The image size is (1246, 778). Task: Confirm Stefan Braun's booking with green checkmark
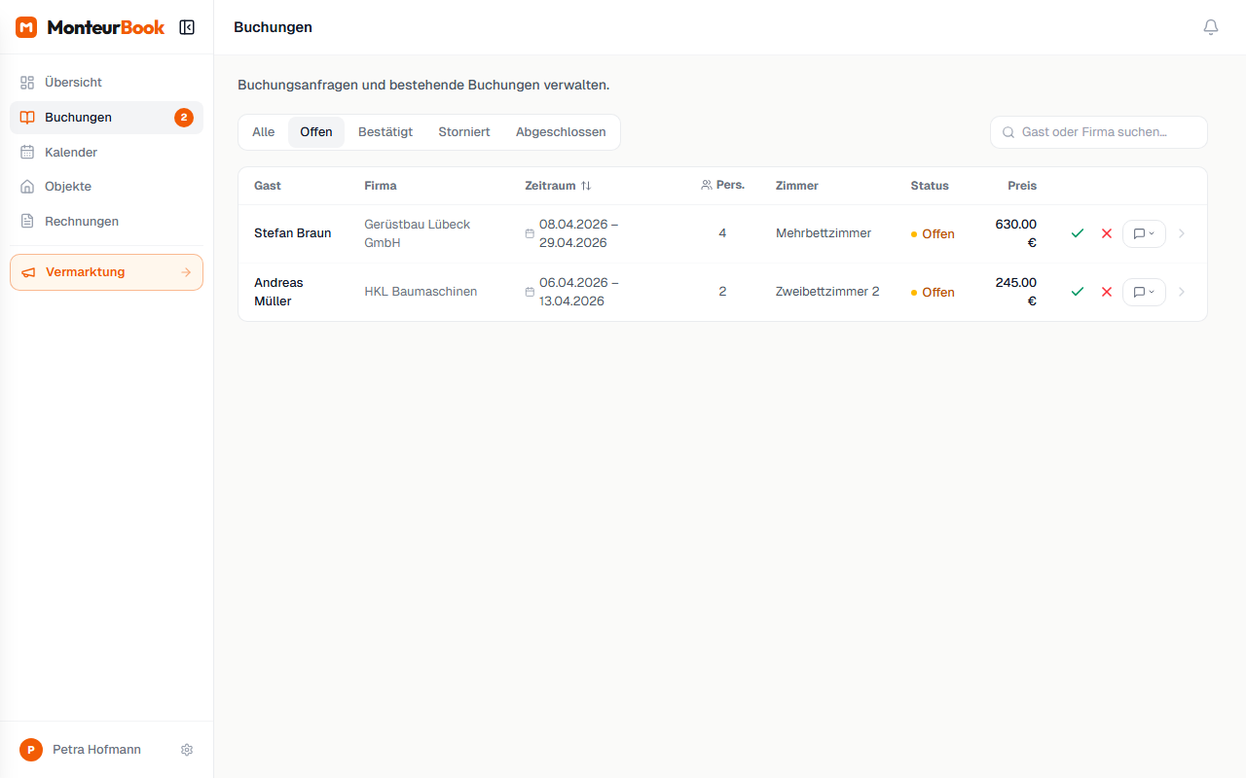click(x=1077, y=233)
